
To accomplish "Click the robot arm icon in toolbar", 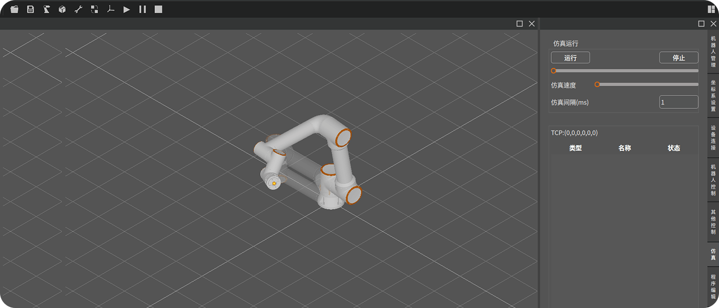I will click(x=46, y=9).
